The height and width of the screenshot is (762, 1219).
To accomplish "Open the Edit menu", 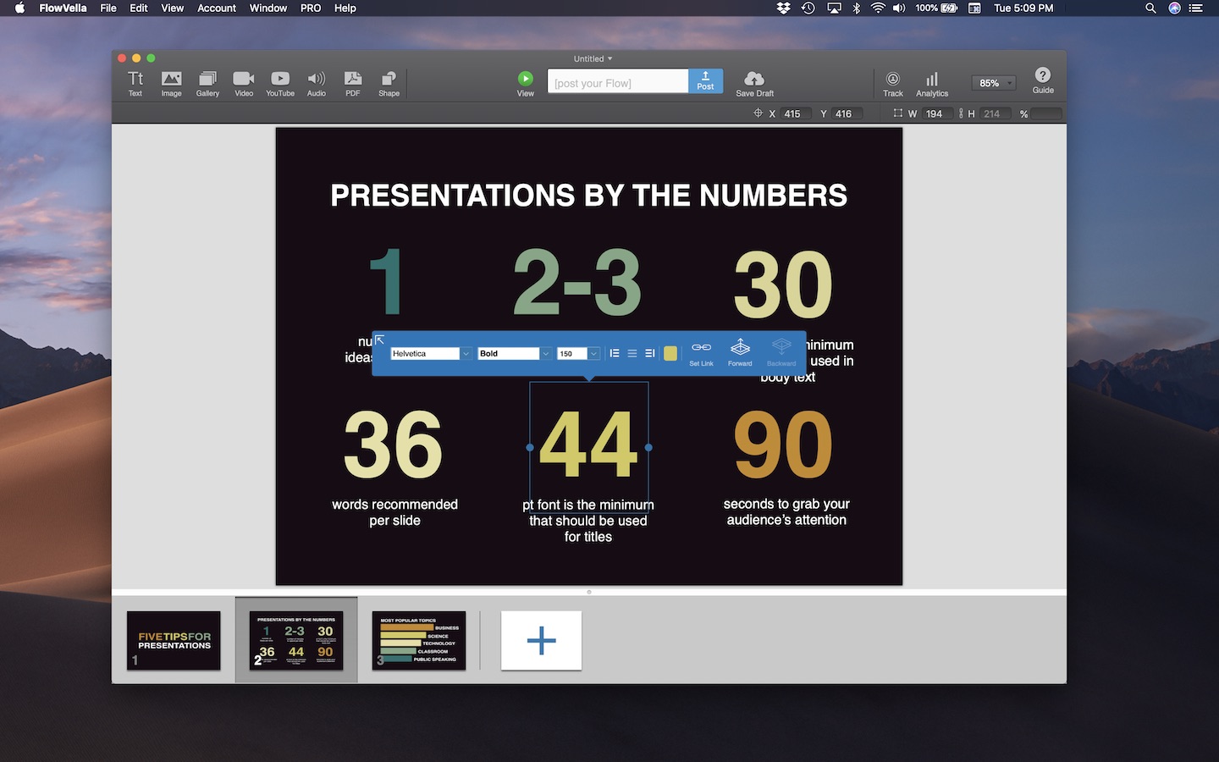I will [139, 8].
